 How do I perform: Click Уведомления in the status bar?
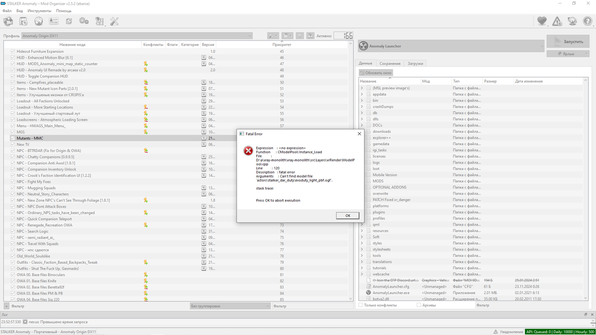tap(508, 332)
